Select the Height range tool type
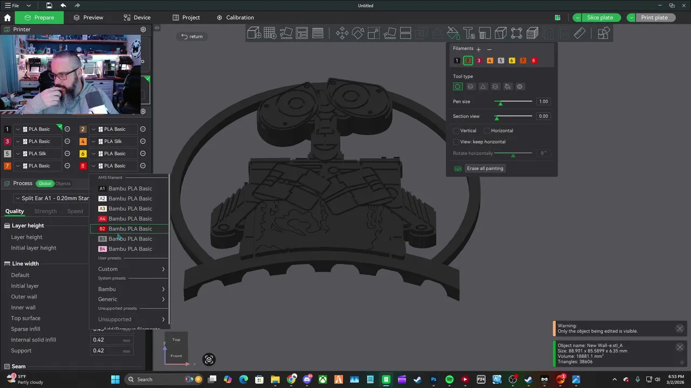 coord(495,87)
